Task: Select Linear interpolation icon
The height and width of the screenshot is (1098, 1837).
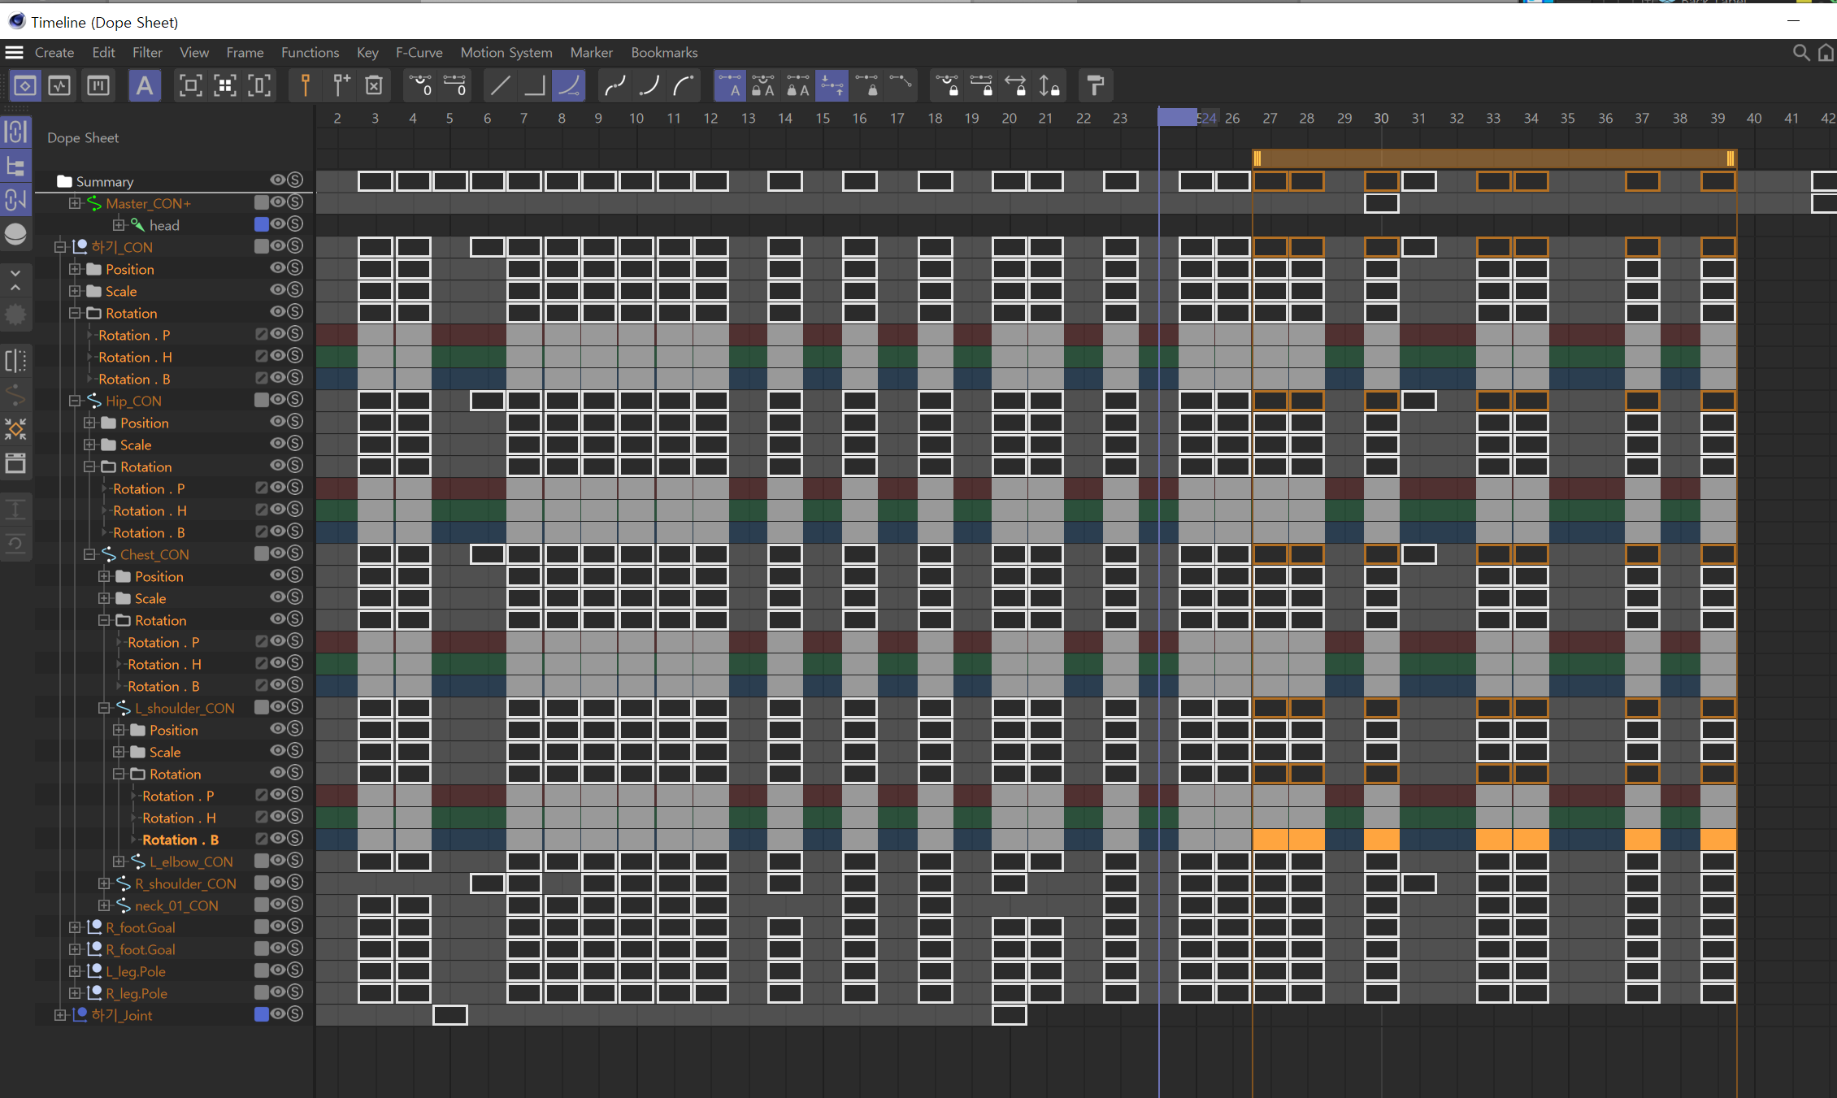Action: click(x=500, y=85)
